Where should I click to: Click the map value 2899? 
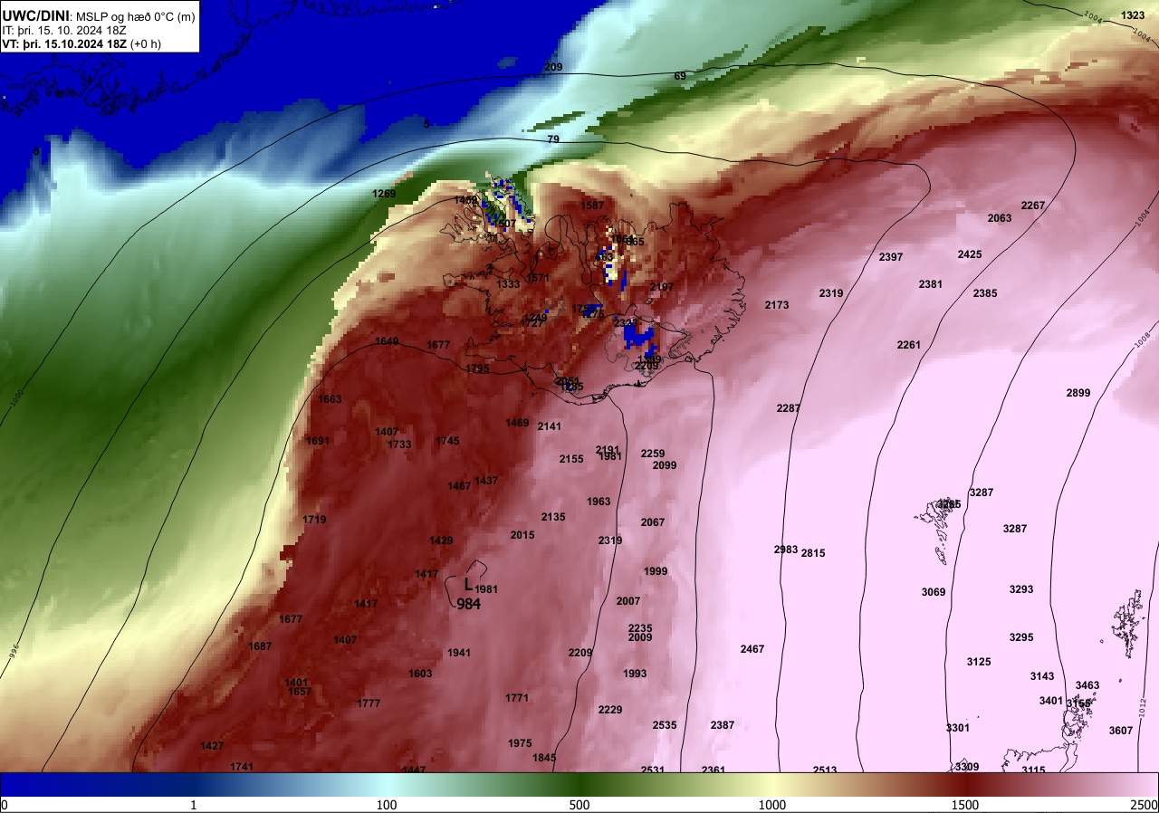[1078, 393]
